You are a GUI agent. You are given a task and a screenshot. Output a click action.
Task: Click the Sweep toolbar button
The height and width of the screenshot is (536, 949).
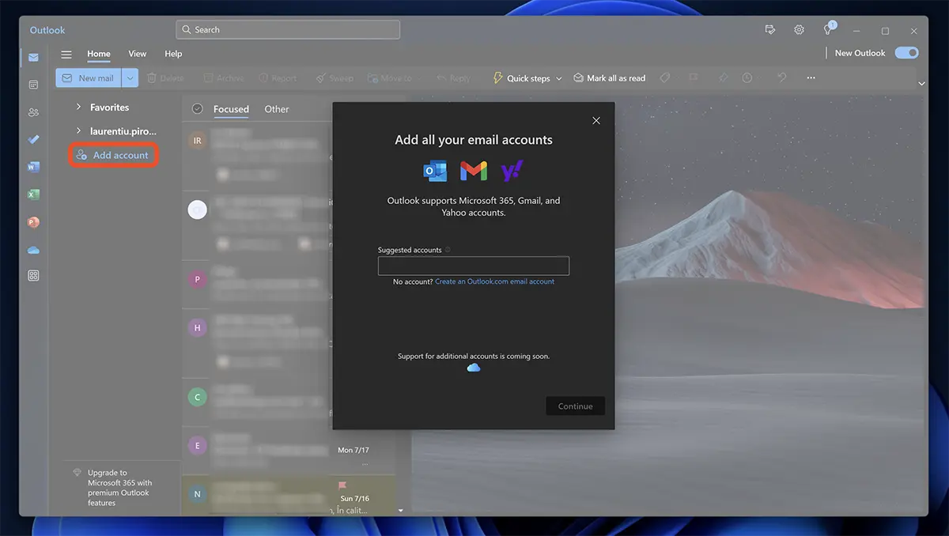pyautogui.click(x=335, y=78)
